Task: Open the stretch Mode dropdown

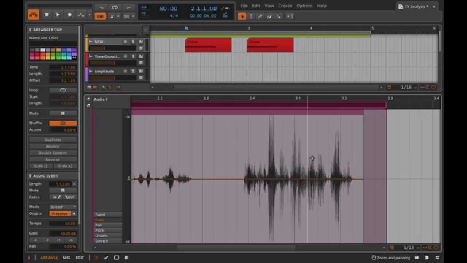Action: [x=63, y=207]
